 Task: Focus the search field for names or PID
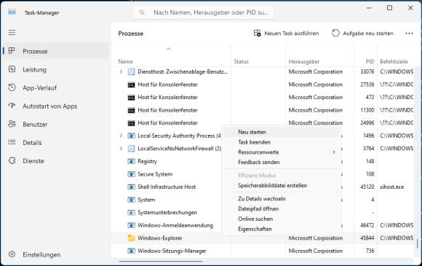pos(204,12)
